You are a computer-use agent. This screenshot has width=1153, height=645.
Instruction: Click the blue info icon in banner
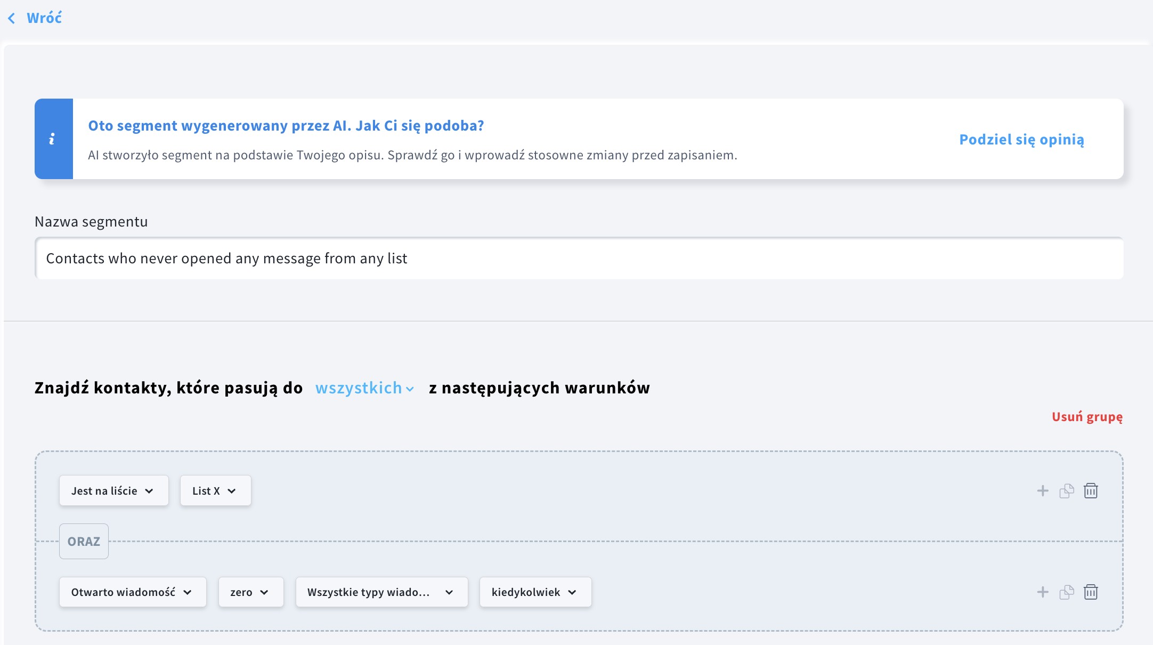coord(52,139)
